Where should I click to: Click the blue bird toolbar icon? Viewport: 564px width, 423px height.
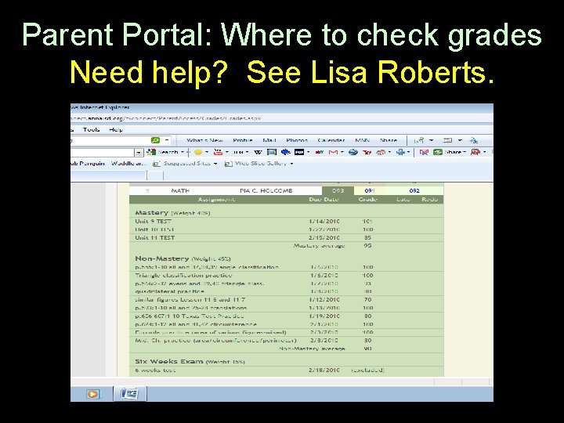click(x=286, y=152)
